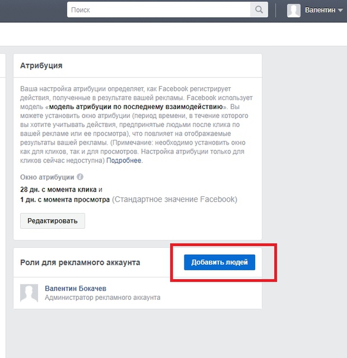This screenshot has height=358, width=347.
Task: Open the Подробнее link
Action: tap(123, 161)
